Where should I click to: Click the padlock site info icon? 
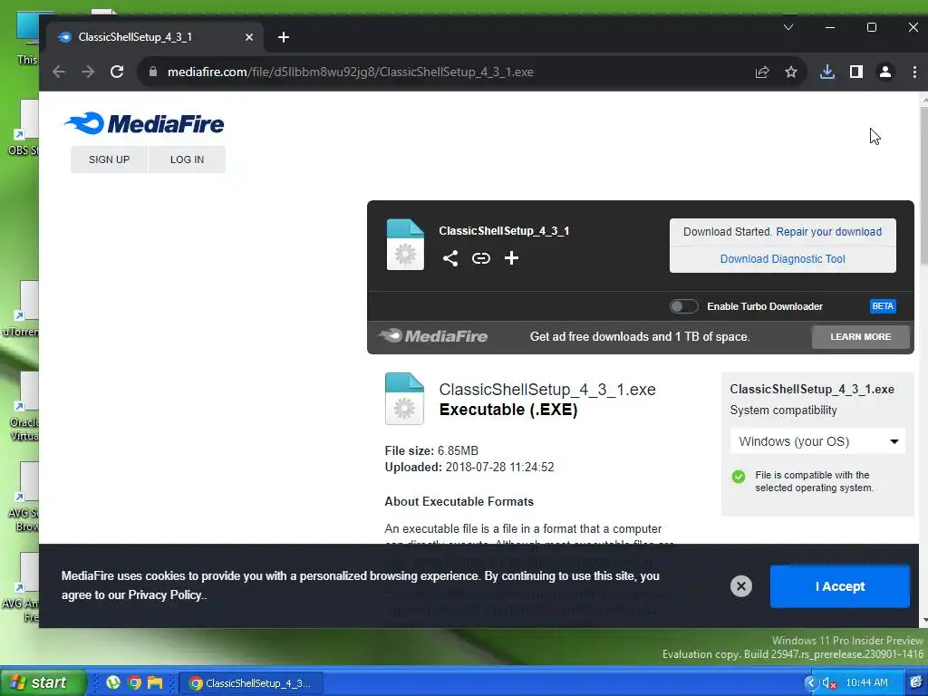[x=153, y=72]
